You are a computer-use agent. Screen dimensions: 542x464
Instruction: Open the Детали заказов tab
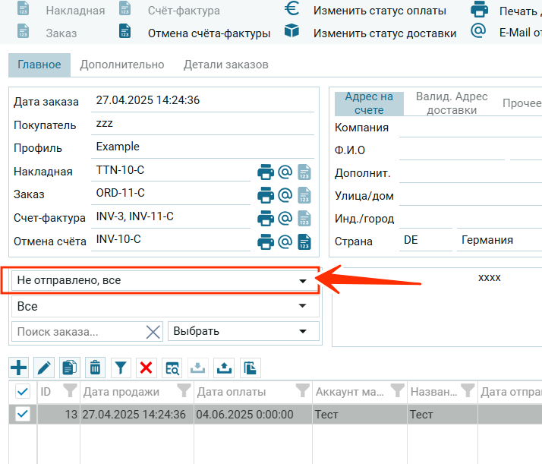pos(225,65)
